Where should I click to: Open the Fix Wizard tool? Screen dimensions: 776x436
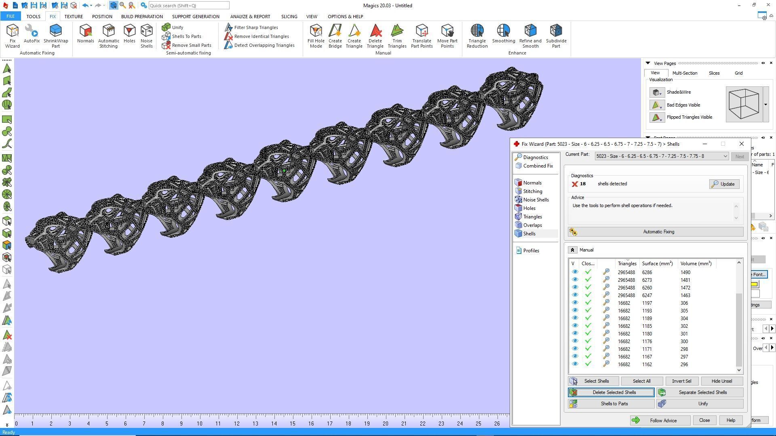[x=12, y=36]
